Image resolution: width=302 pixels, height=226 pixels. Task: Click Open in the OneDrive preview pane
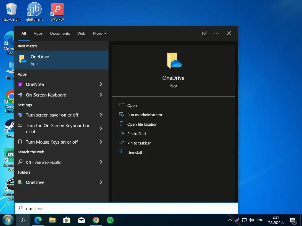point(132,106)
